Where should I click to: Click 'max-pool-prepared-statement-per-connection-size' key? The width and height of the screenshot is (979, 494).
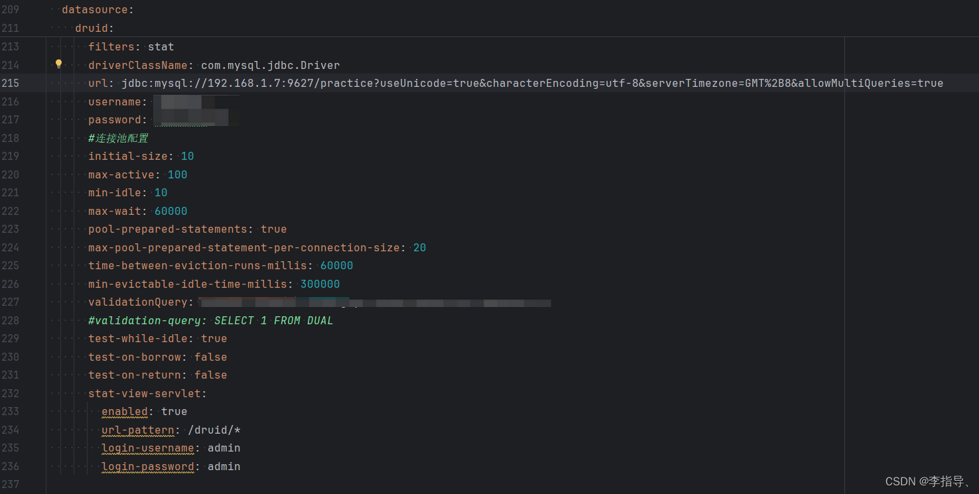pos(244,247)
